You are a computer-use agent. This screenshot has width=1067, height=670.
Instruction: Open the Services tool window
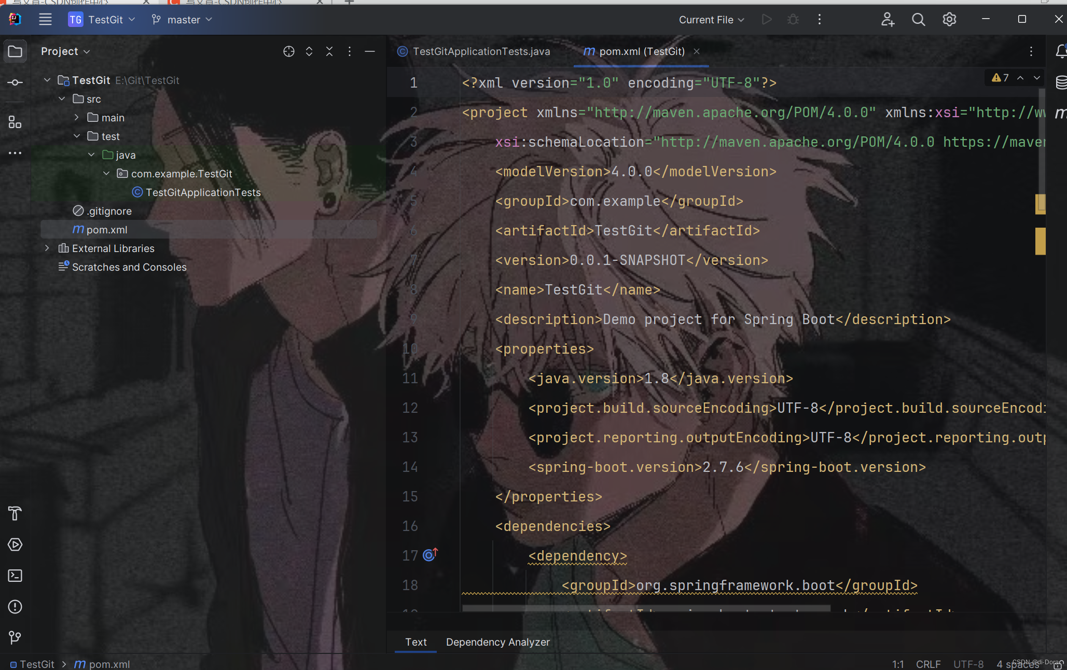click(15, 545)
